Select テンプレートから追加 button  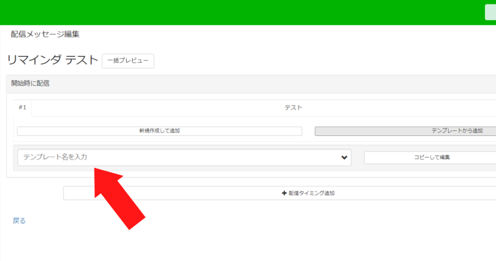(405, 131)
